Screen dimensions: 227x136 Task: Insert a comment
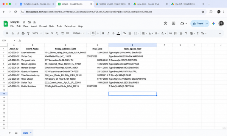click(176, 33)
